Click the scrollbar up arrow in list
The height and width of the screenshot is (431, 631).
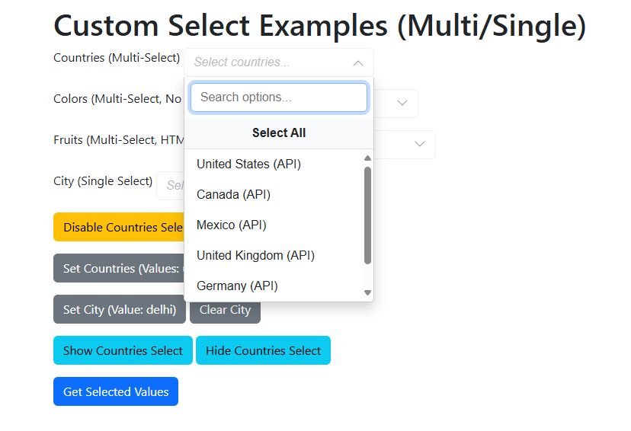click(367, 158)
